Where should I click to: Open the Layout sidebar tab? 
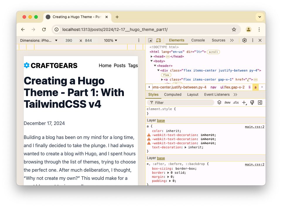pyautogui.click(x=193, y=95)
